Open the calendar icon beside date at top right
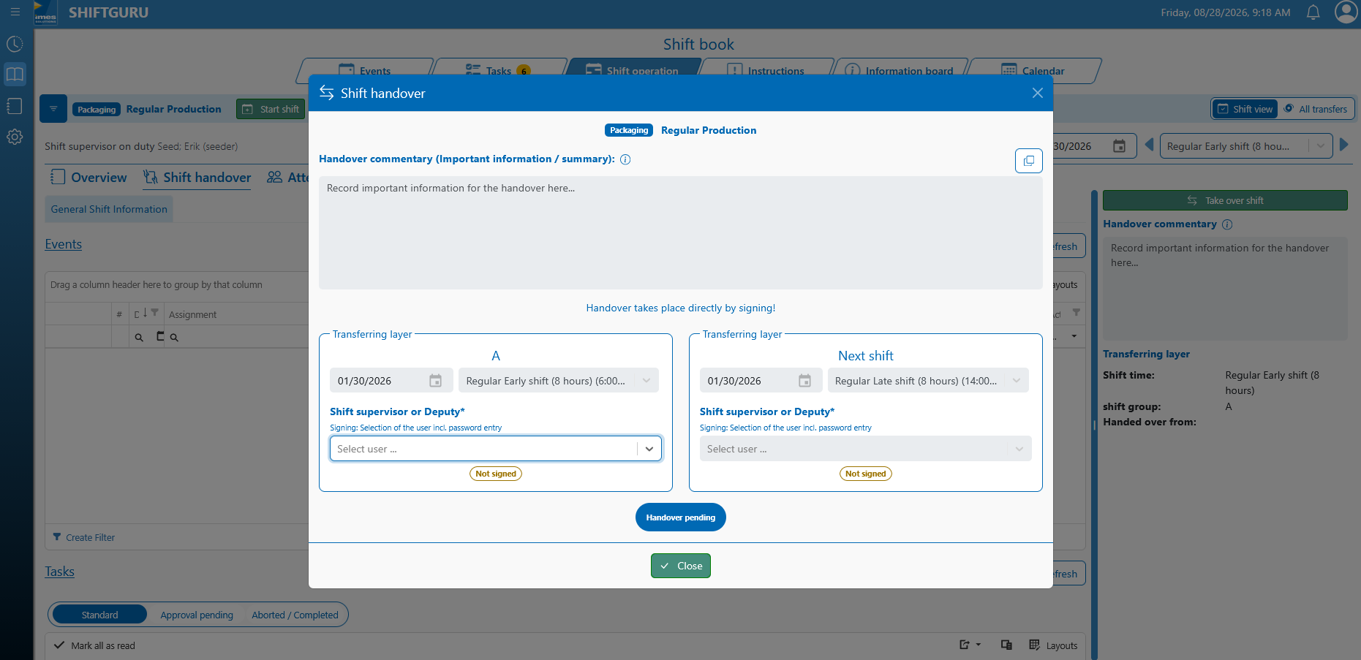1361x660 pixels. 1119,146
